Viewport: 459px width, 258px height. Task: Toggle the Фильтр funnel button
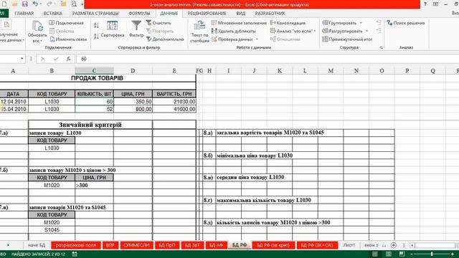tap(136, 29)
